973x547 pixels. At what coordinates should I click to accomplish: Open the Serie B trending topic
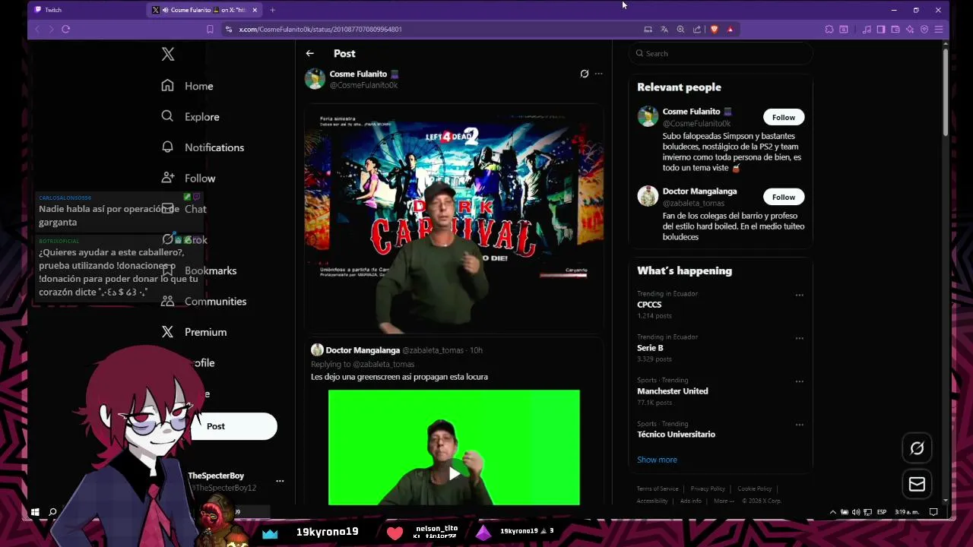tap(650, 348)
